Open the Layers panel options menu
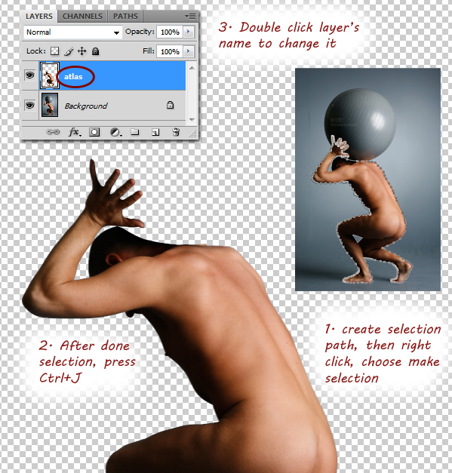 click(190, 16)
